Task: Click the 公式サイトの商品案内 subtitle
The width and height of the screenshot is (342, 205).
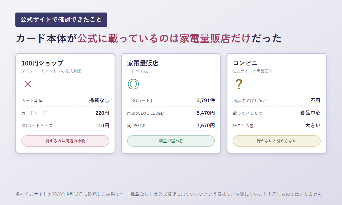Action: (253, 71)
